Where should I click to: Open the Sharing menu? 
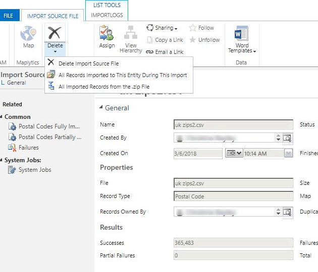pos(162,28)
